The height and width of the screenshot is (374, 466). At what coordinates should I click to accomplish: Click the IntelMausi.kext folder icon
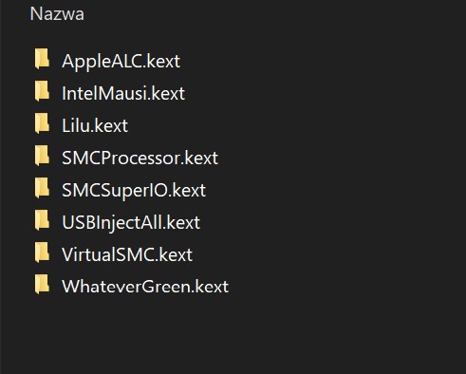[42, 91]
